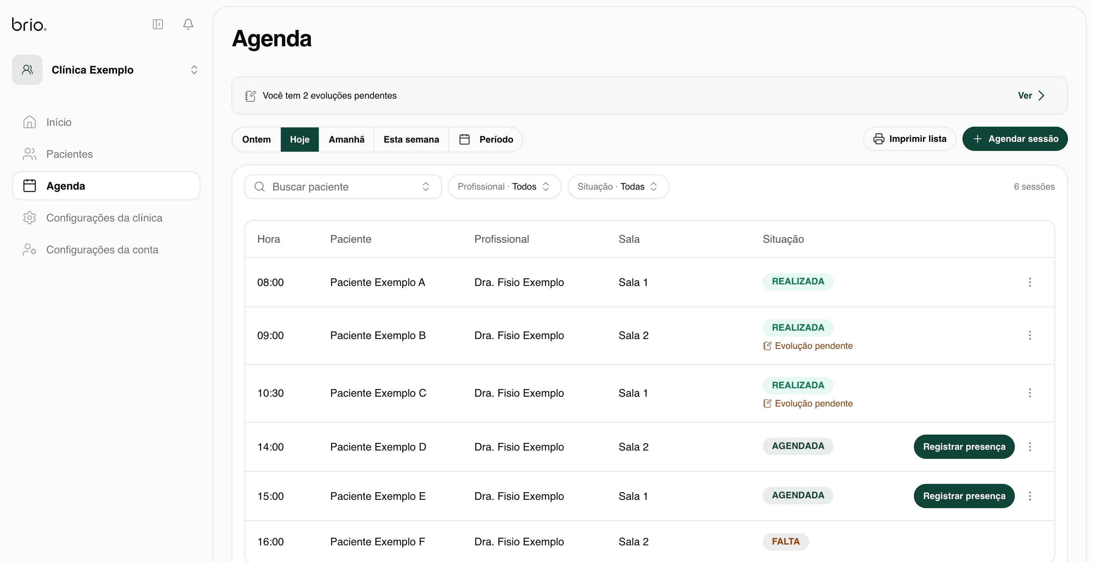Open the Situação Todas filter
This screenshot has width=1093, height=562.
coord(618,187)
